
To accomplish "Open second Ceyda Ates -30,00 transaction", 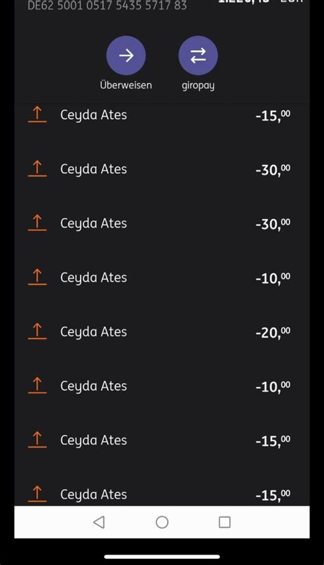I will point(162,223).
